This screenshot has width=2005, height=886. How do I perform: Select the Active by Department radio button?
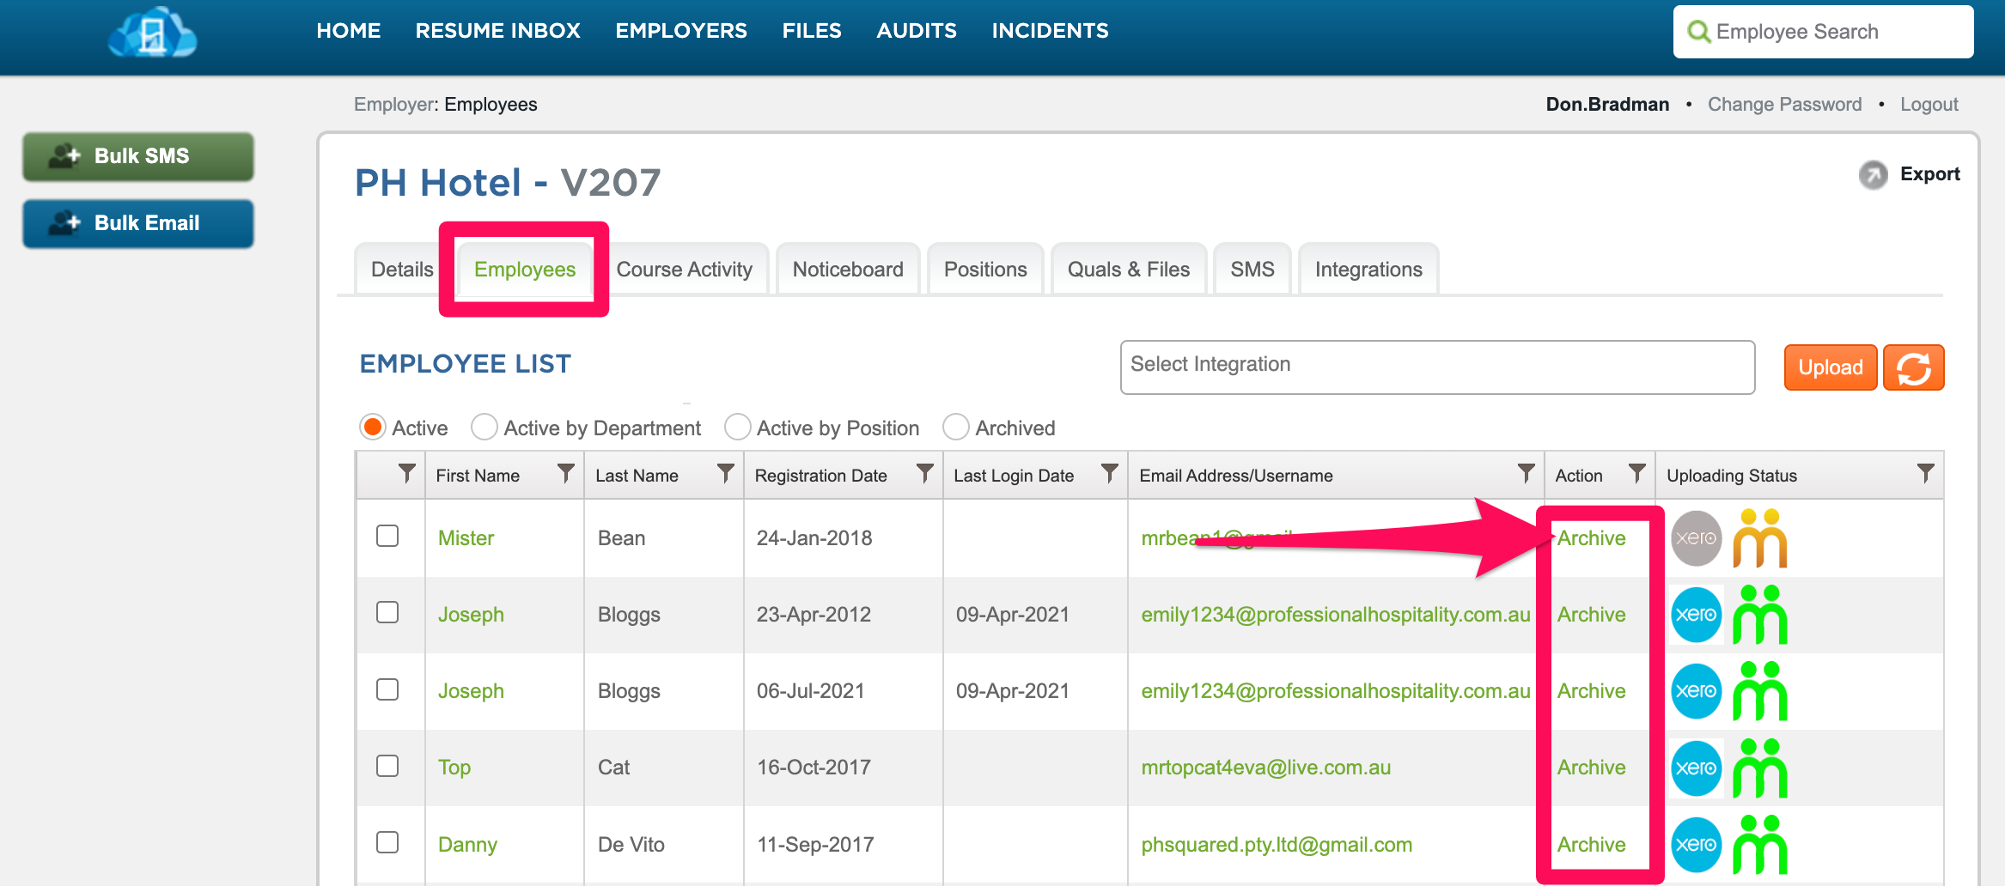[484, 427]
